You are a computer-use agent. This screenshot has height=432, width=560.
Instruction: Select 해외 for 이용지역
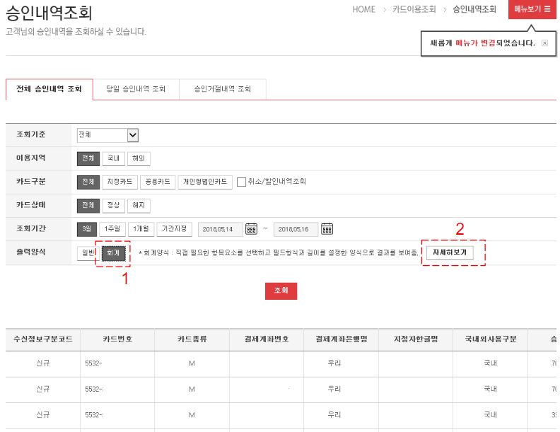coord(139,158)
